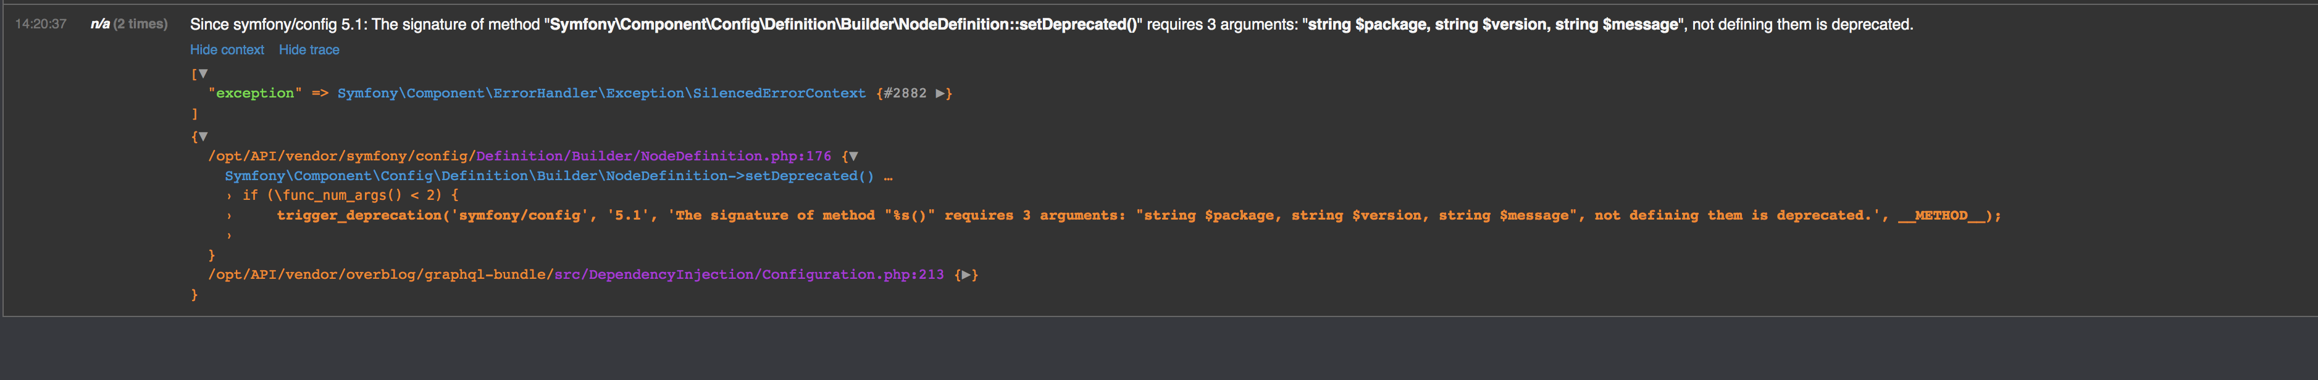Expand the SilencedErrorContext #2882 object
2318x380 pixels.
pyautogui.click(x=941, y=93)
